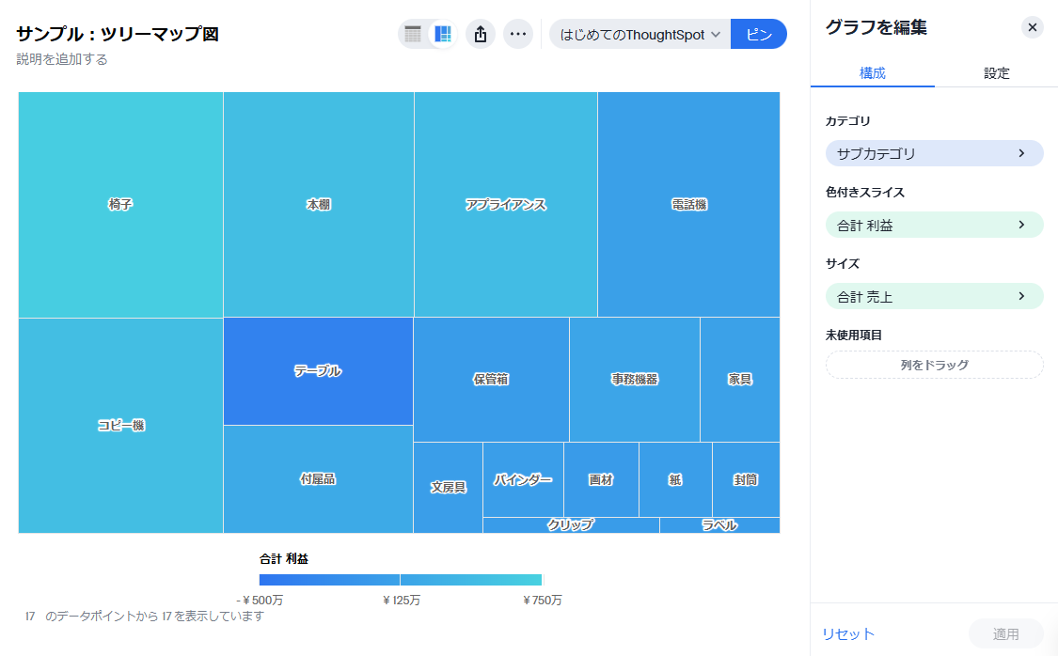Open the はじめてのThoughtSpot dropdown
Screen dimensions: 1058x656
(640, 35)
